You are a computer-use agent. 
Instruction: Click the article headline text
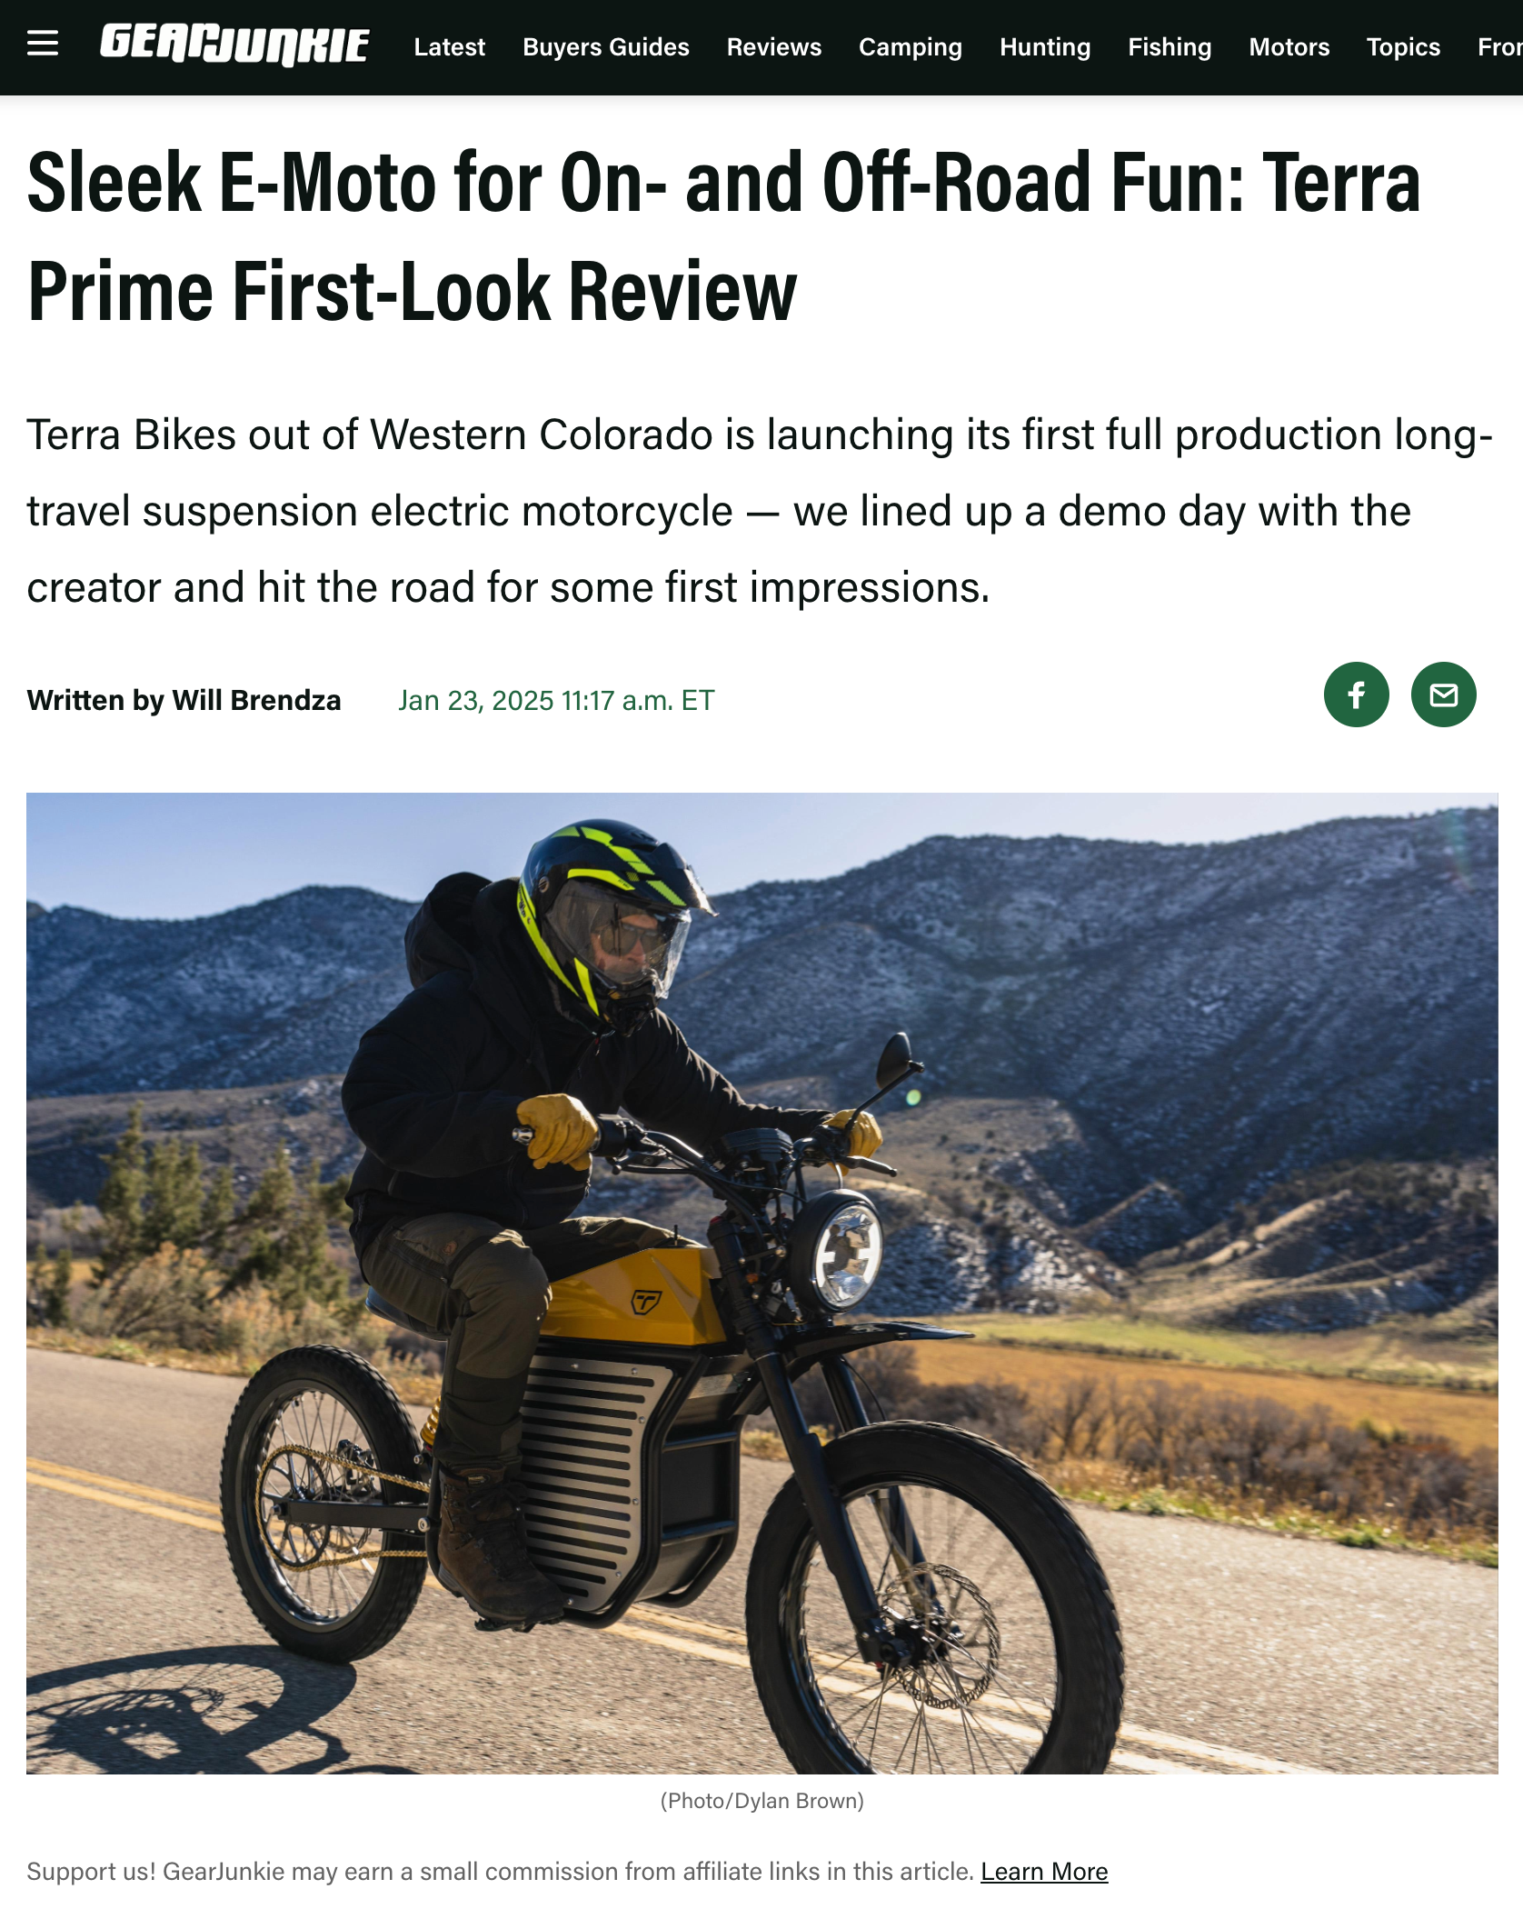click(x=723, y=236)
